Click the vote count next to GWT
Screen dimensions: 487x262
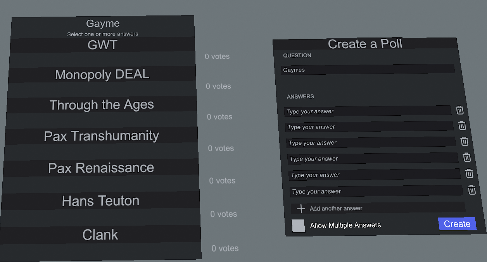tap(217, 57)
